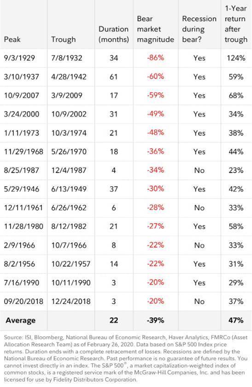This screenshot has height=387, width=252.
Task: Click the average 47% return value
Action: pos(236,321)
